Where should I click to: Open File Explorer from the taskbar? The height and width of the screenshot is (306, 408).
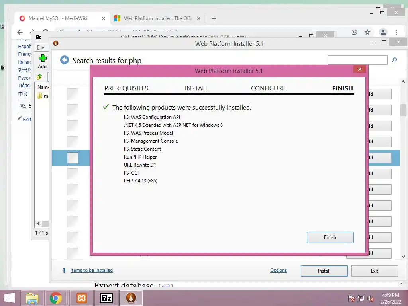(32, 298)
